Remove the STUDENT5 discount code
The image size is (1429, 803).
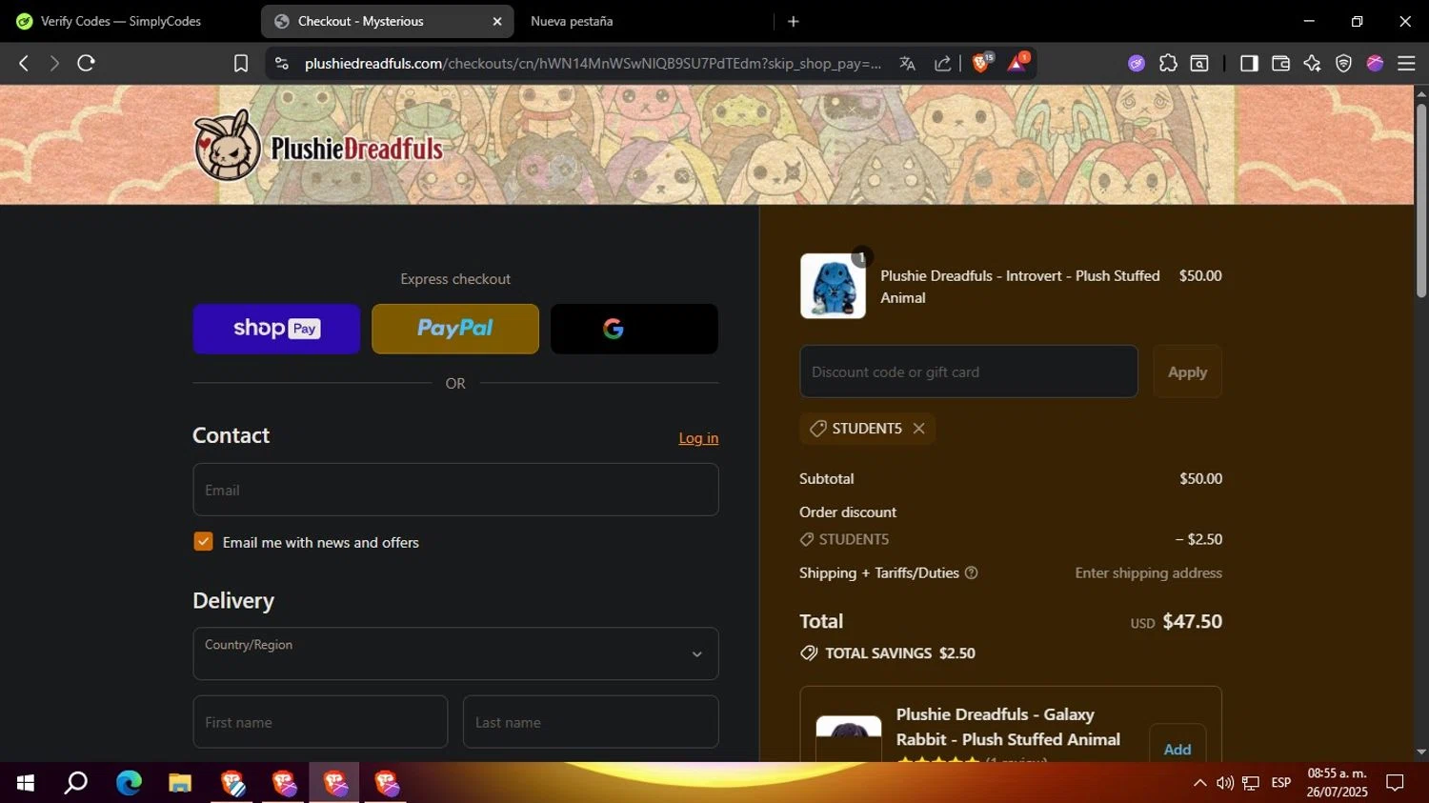click(x=918, y=429)
